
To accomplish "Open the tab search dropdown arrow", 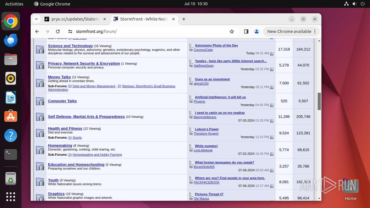I will [36, 19].
